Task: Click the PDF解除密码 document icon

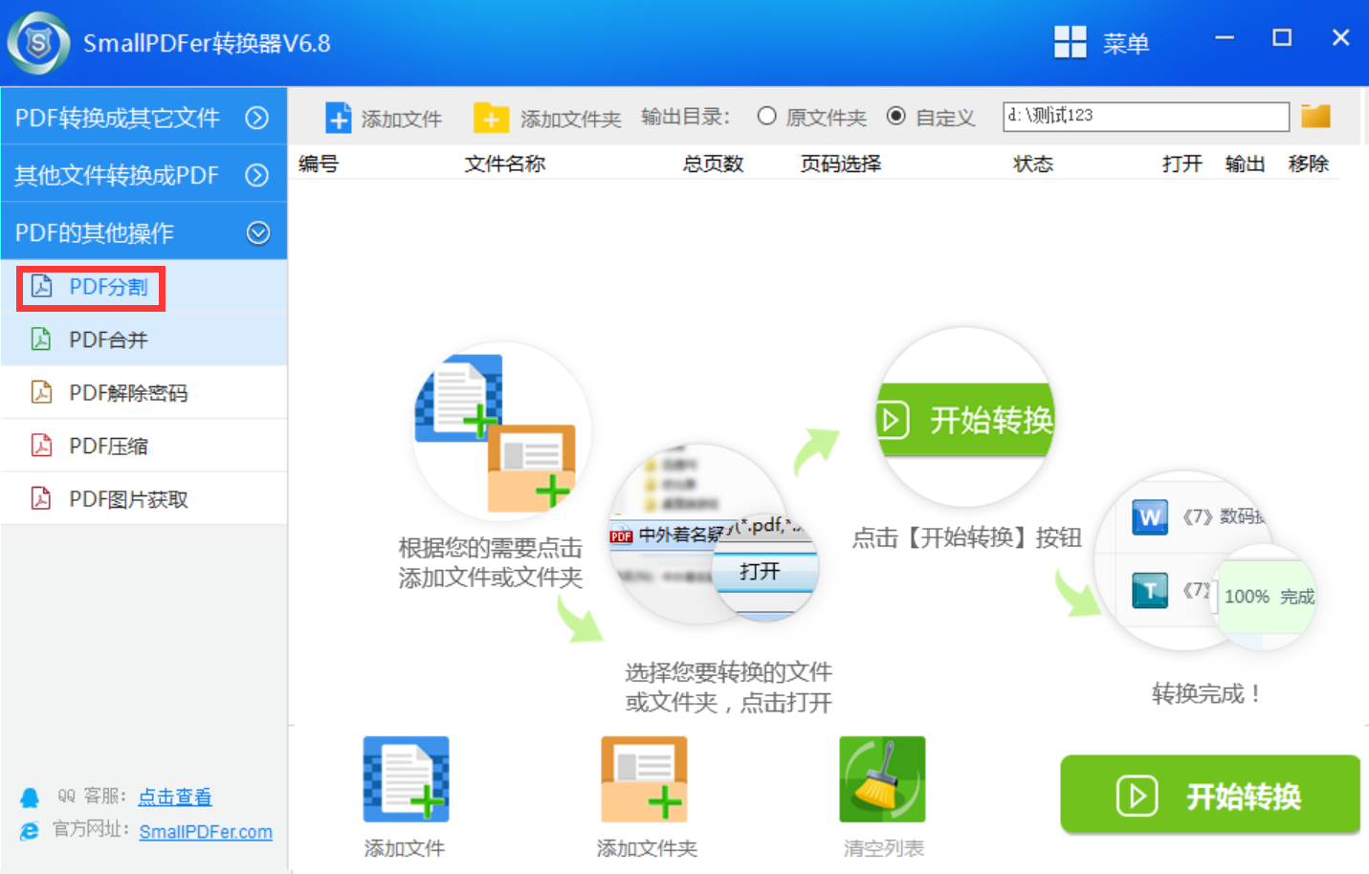Action: tap(41, 392)
